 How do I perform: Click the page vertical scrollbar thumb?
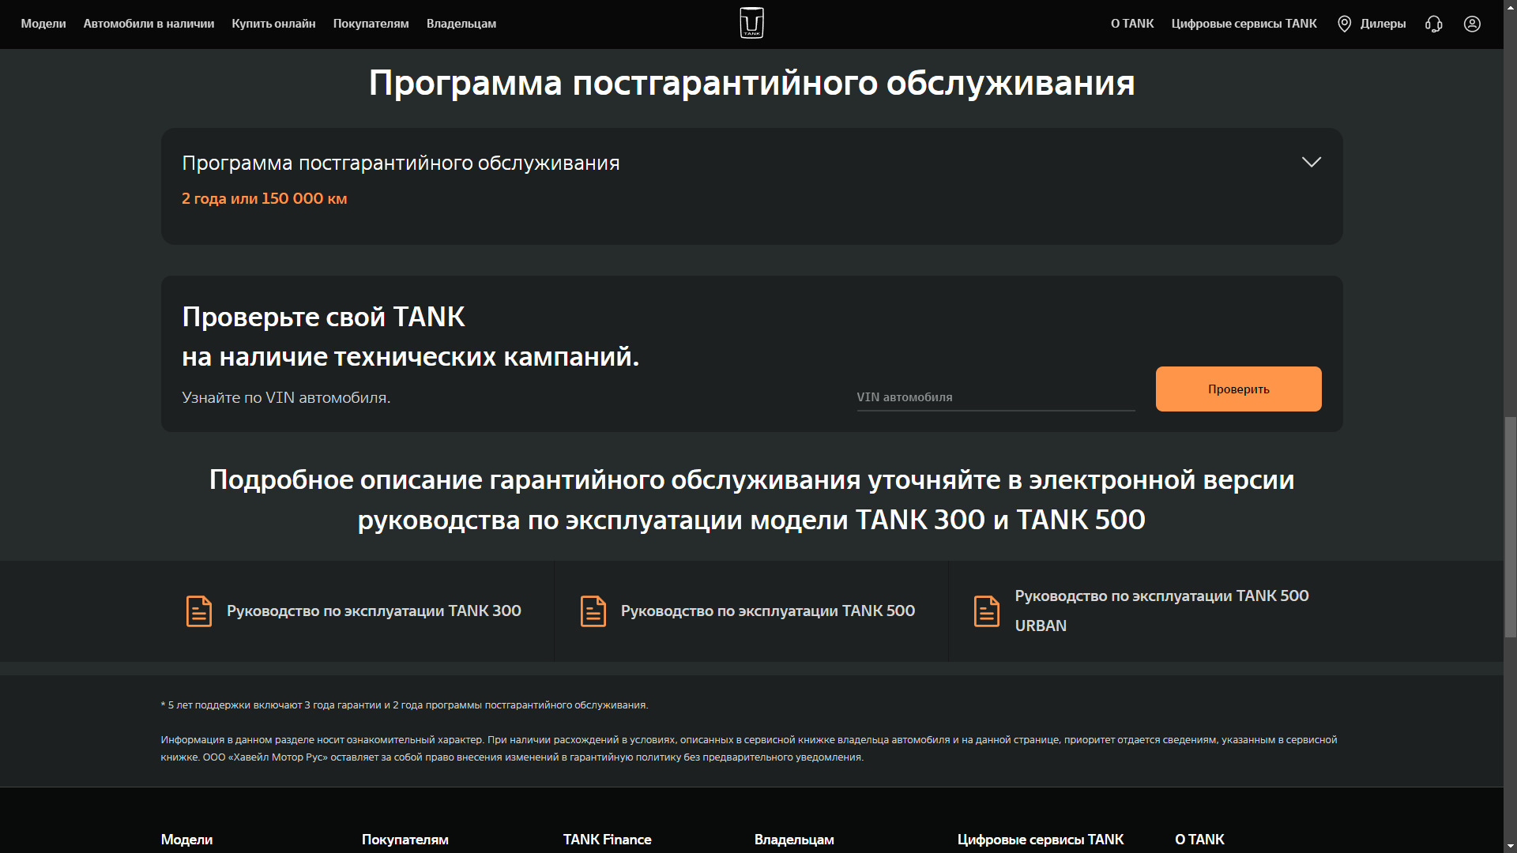click(1510, 528)
